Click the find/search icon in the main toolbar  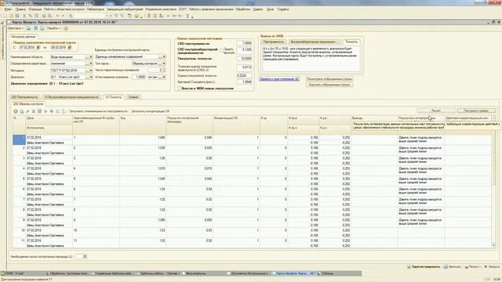(71, 16)
